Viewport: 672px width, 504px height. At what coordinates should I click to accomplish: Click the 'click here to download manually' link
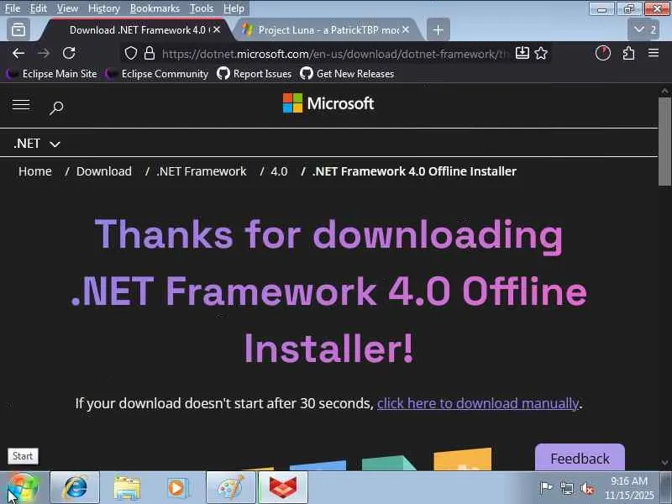(x=478, y=403)
